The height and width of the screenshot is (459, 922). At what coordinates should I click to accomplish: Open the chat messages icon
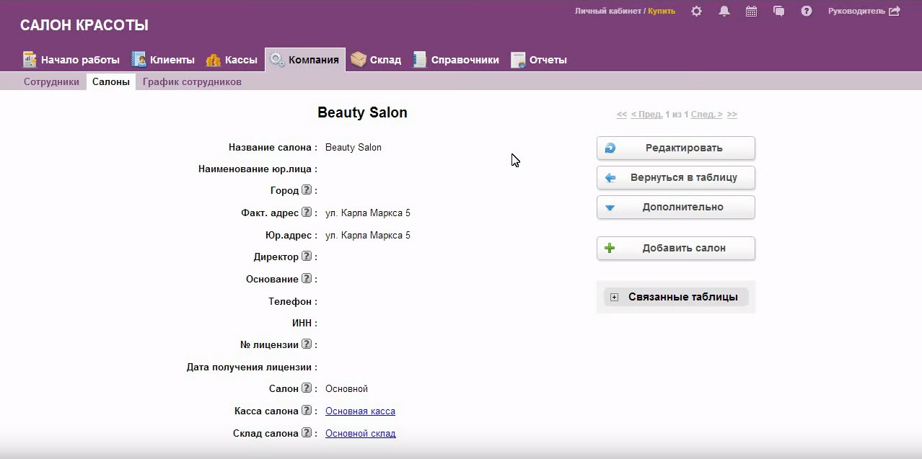[x=778, y=12]
